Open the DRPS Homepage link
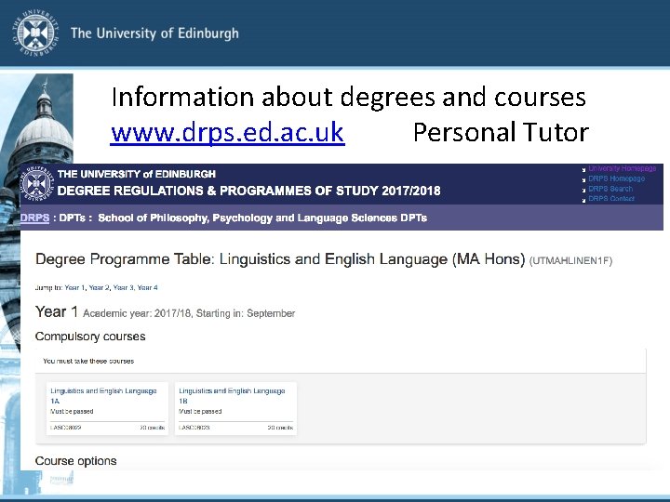670x502 pixels. (x=616, y=178)
